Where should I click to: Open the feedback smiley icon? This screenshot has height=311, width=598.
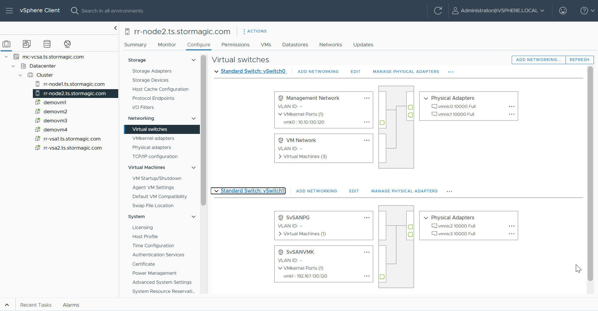coord(563,11)
